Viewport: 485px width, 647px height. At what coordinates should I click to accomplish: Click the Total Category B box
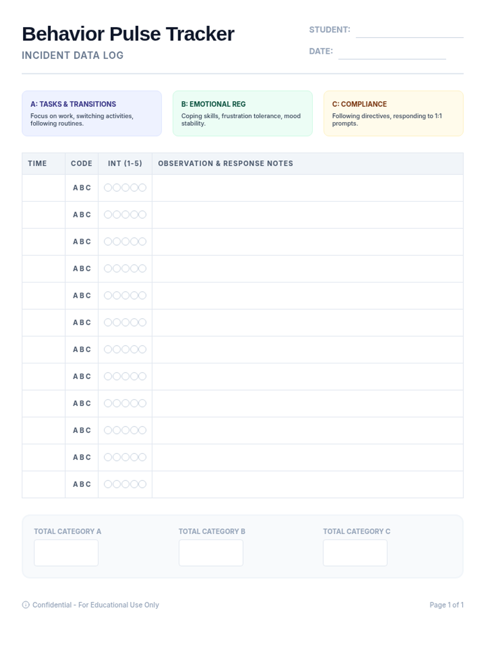coord(211,552)
